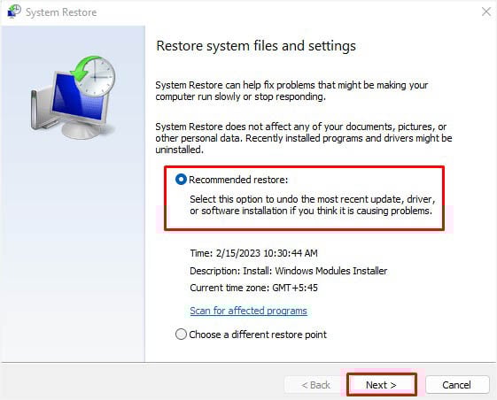The image size is (497, 400).
Task: Click the System Restore window title text
Action: [x=61, y=12]
